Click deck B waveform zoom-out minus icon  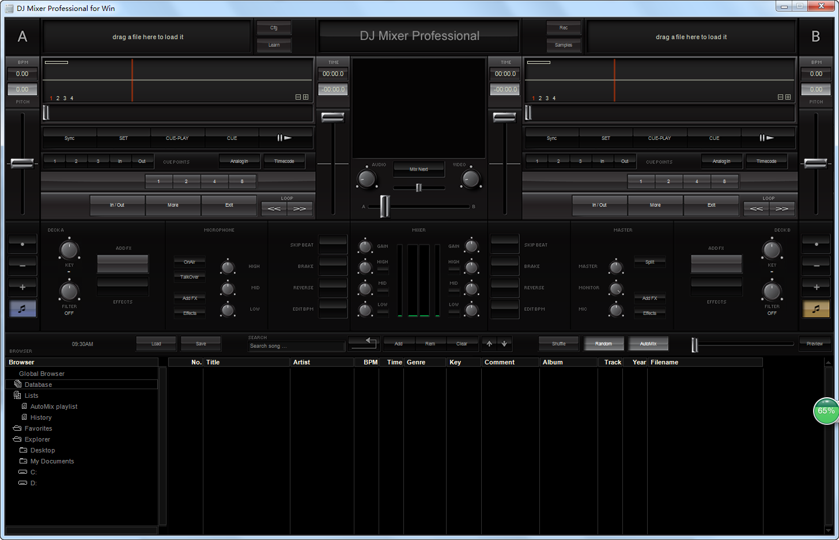pyautogui.click(x=780, y=97)
